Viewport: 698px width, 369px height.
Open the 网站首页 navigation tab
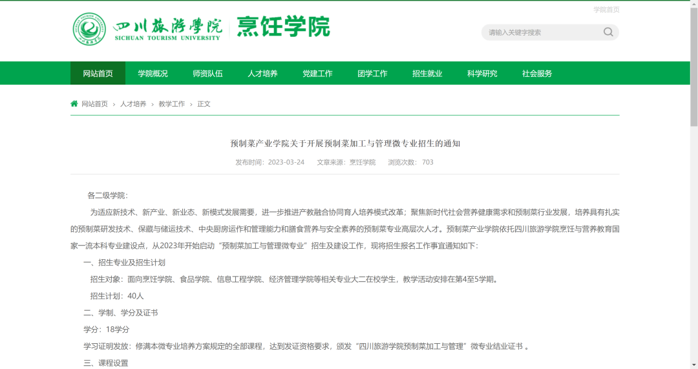[98, 74]
